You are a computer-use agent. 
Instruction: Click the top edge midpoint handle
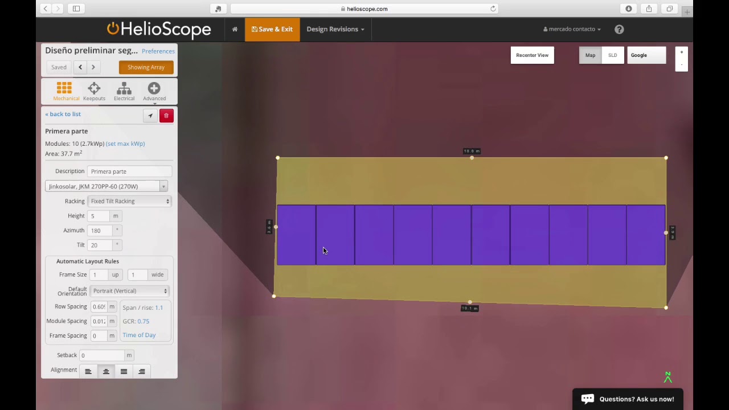coord(472,158)
